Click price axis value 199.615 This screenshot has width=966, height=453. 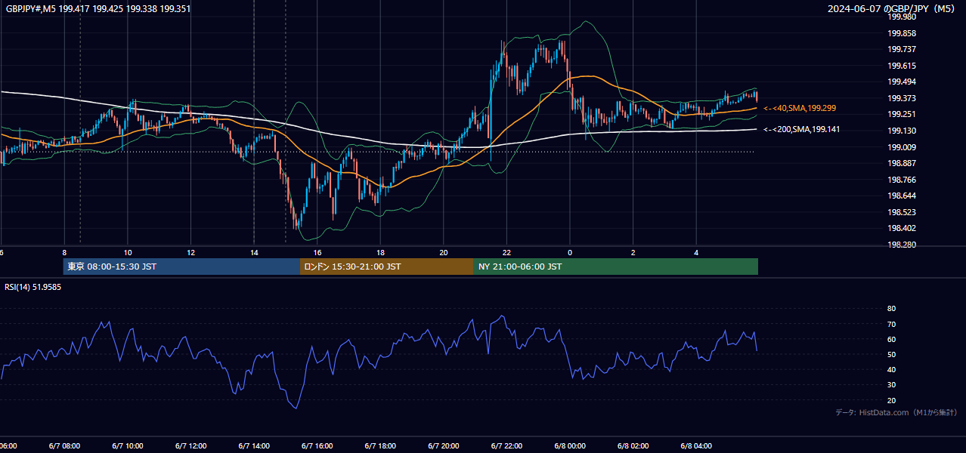click(x=902, y=66)
